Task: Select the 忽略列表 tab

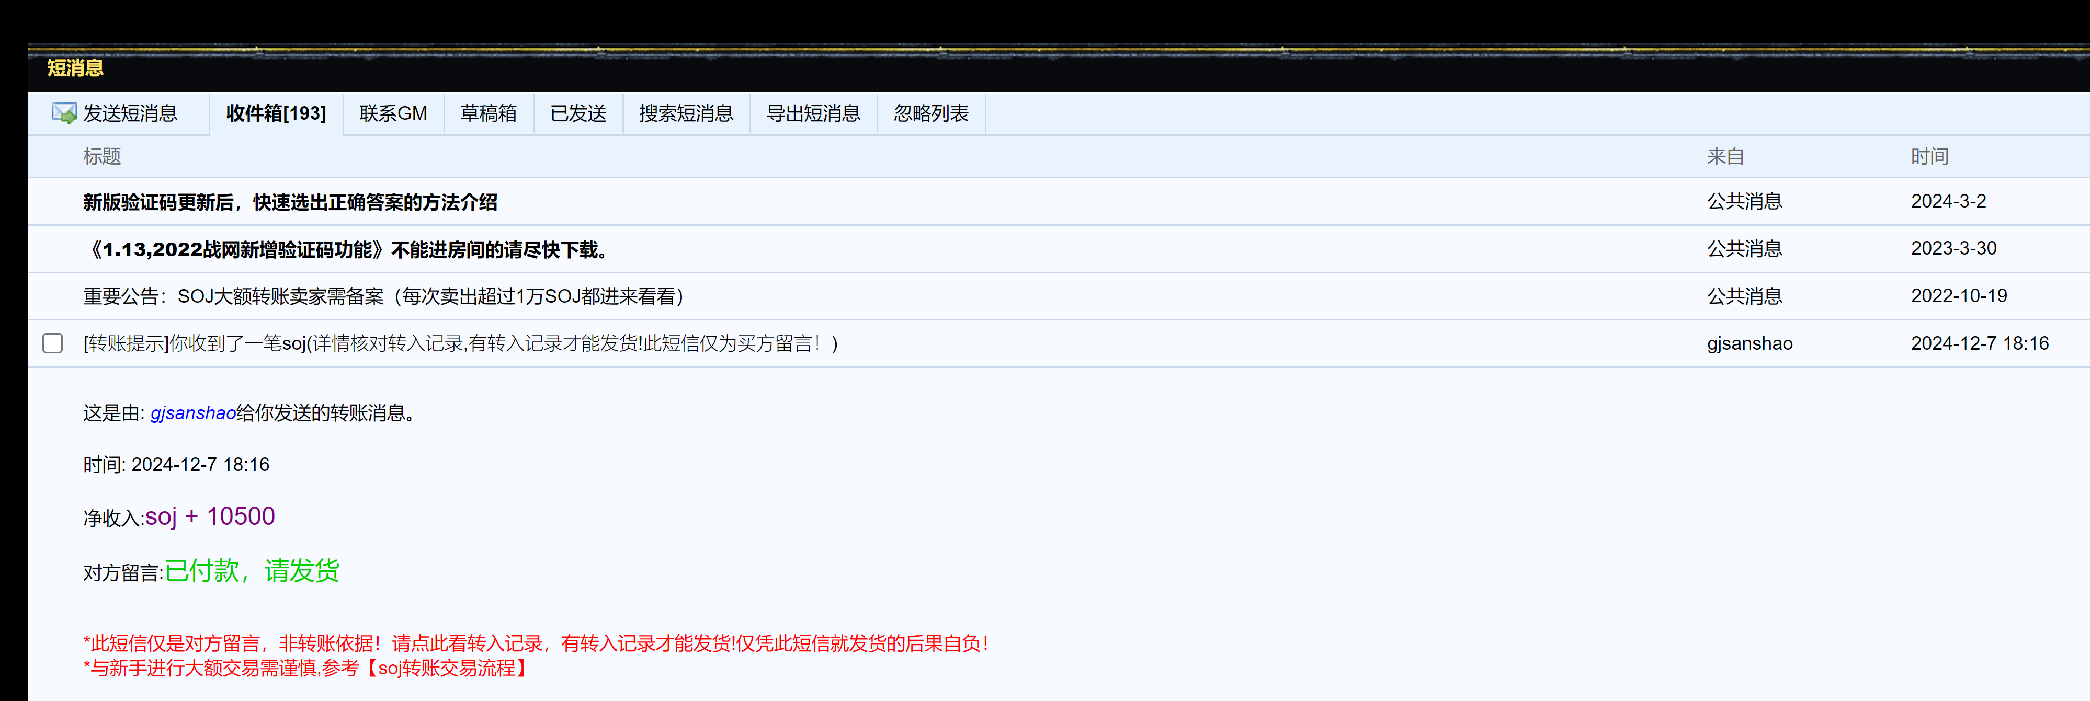Action: pos(930,113)
